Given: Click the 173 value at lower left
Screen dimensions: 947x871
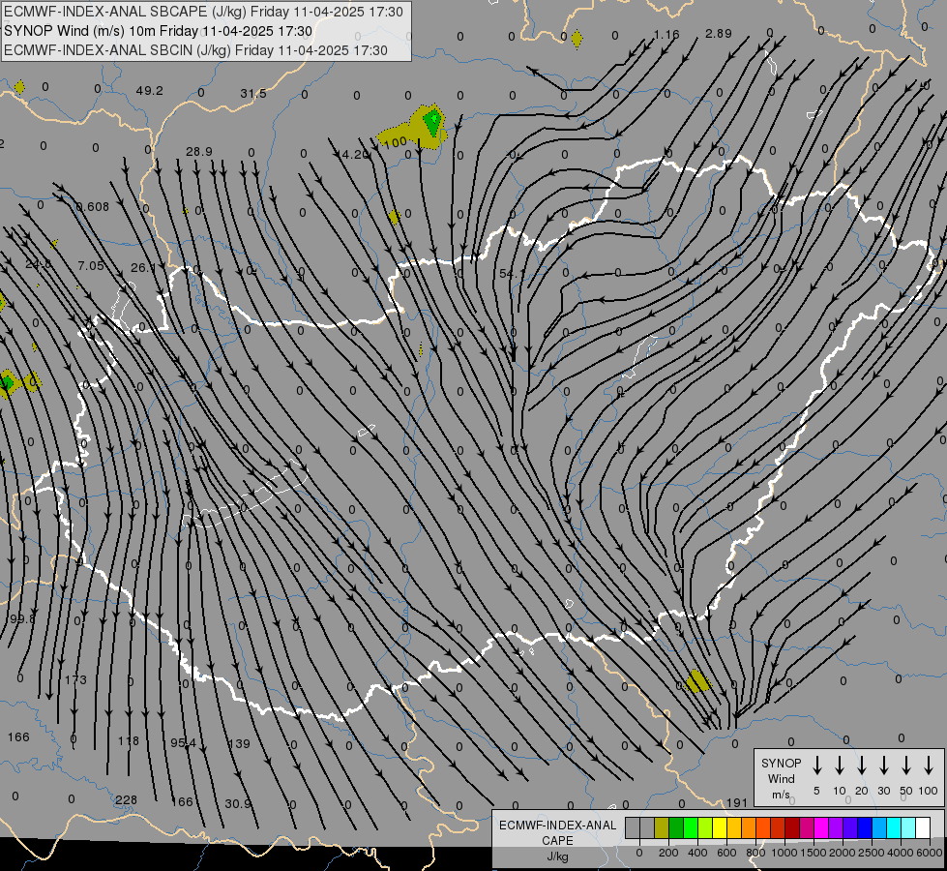Looking at the screenshot, I should coord(75,680).
